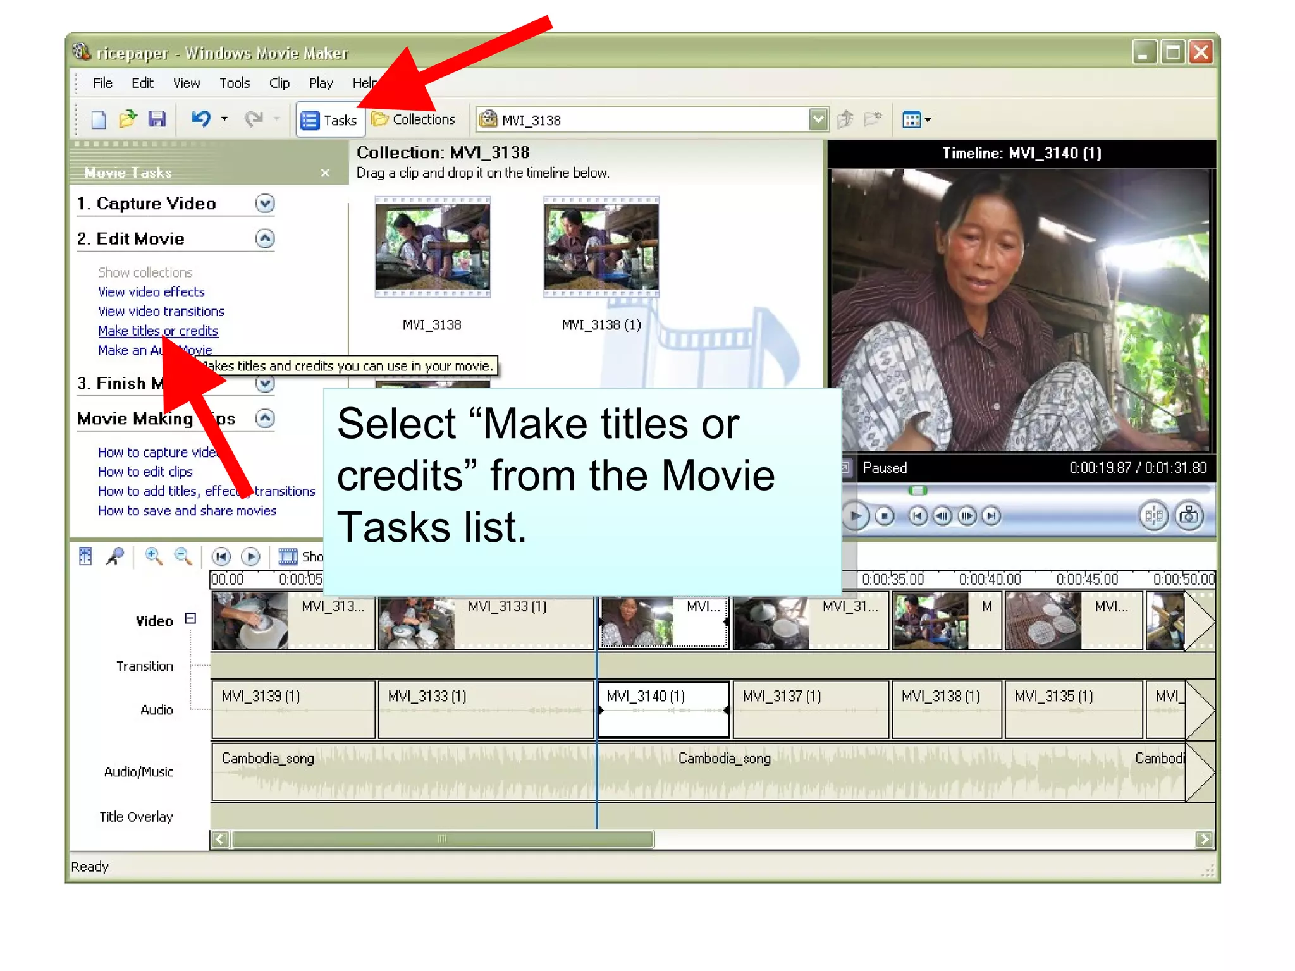The width and height of the screenshot is (1295, 971).
Task: Click the New Project toolbar icon
Action: 99,119
